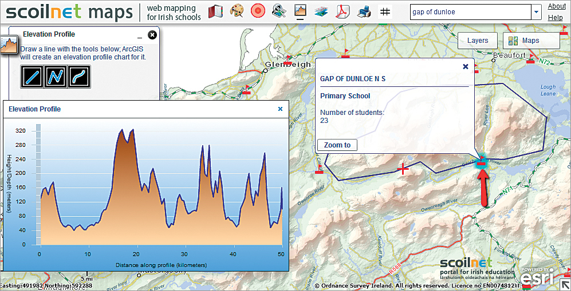The width and height of the screenshot is (571, 291).
Task: Open the About link
Action: click(557, 6)
